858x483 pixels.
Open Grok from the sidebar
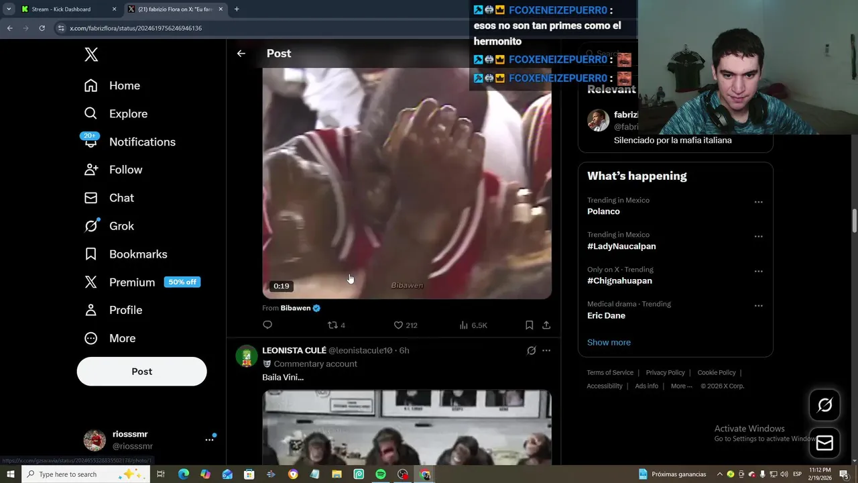click(x=109, y=226)
